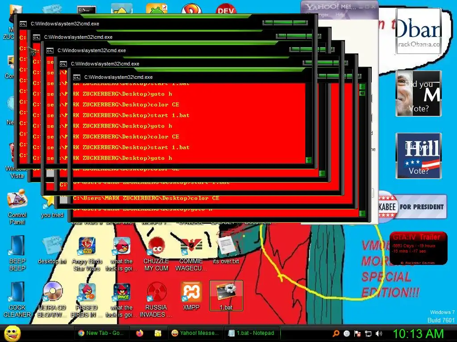Click the Yahoo smiley tray icon
Image resolution: width=457 pixels, height=342 pixels.
[346, 334]
